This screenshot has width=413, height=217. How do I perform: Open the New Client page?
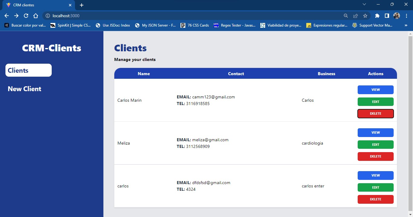24,89
